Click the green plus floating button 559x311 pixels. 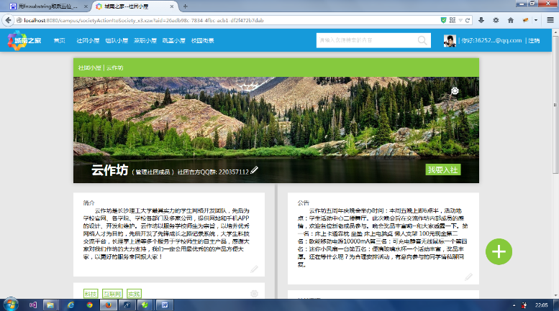499,251
